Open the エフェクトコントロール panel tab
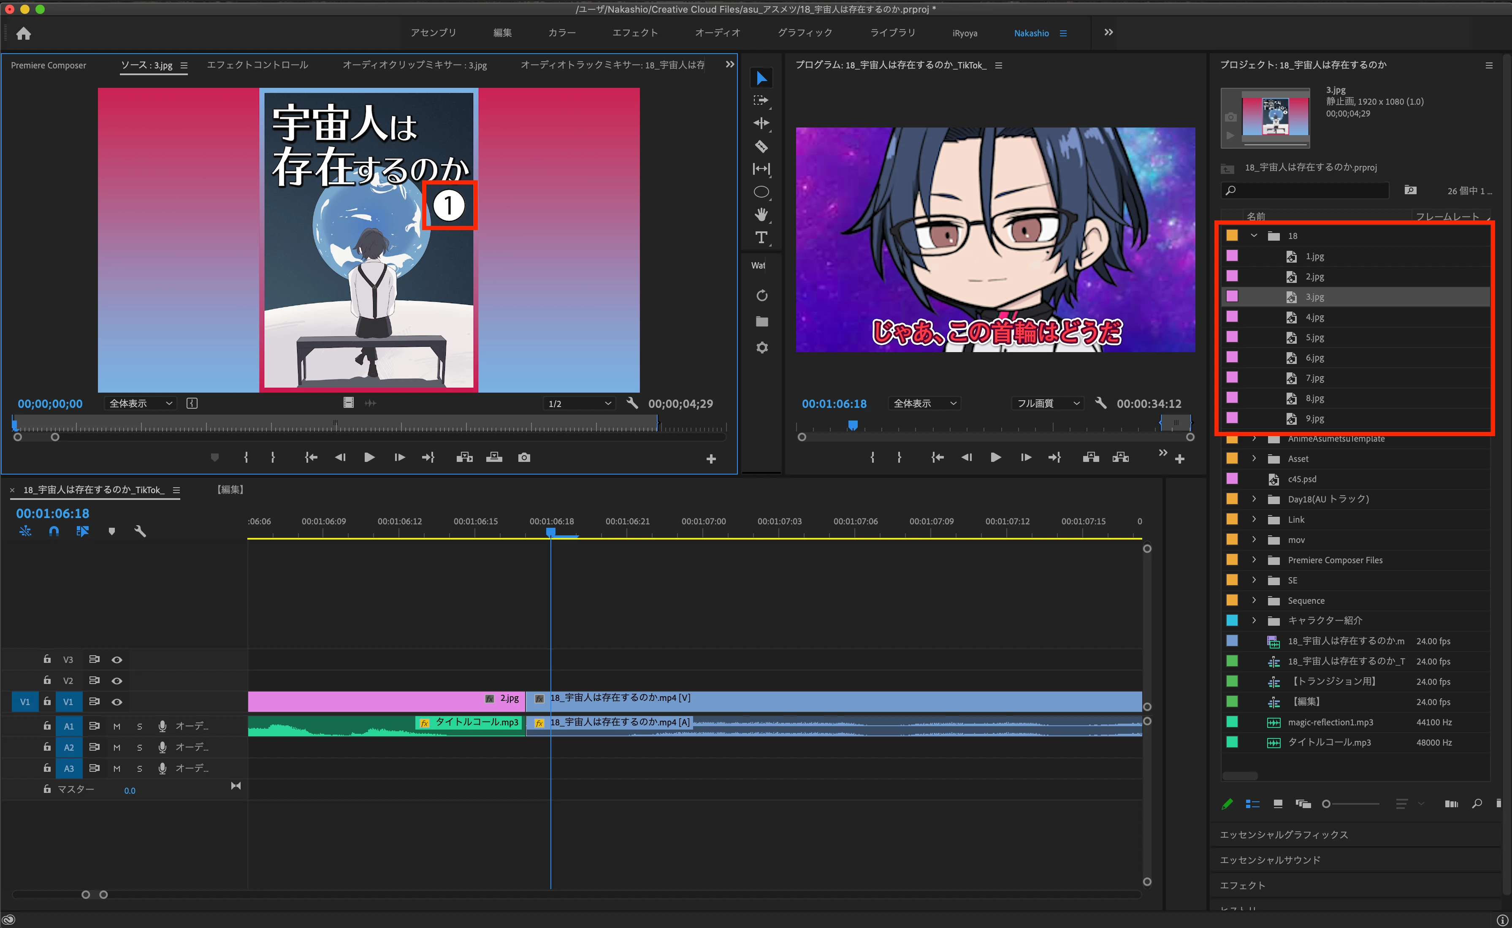 tap(257, 65)
